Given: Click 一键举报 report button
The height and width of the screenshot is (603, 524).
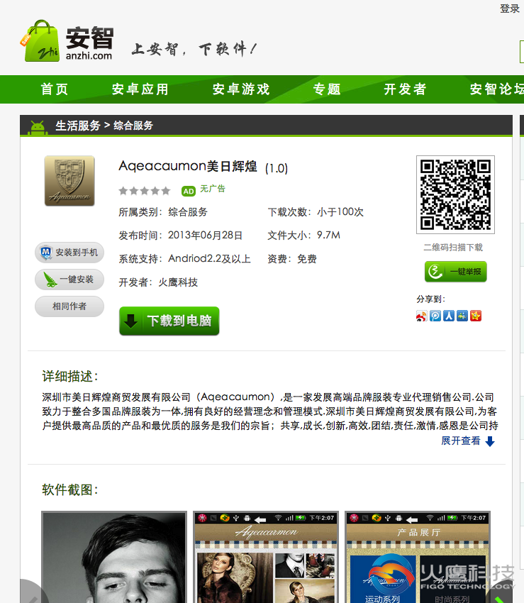Looking at the screenshot, I should click(x=455, y=272).
